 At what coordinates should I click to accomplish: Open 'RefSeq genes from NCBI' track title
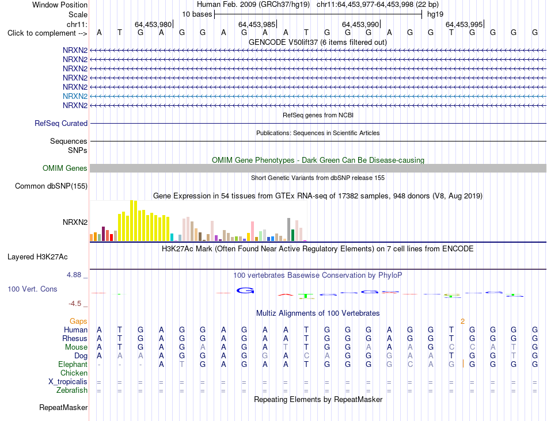[x=318, y=115]
